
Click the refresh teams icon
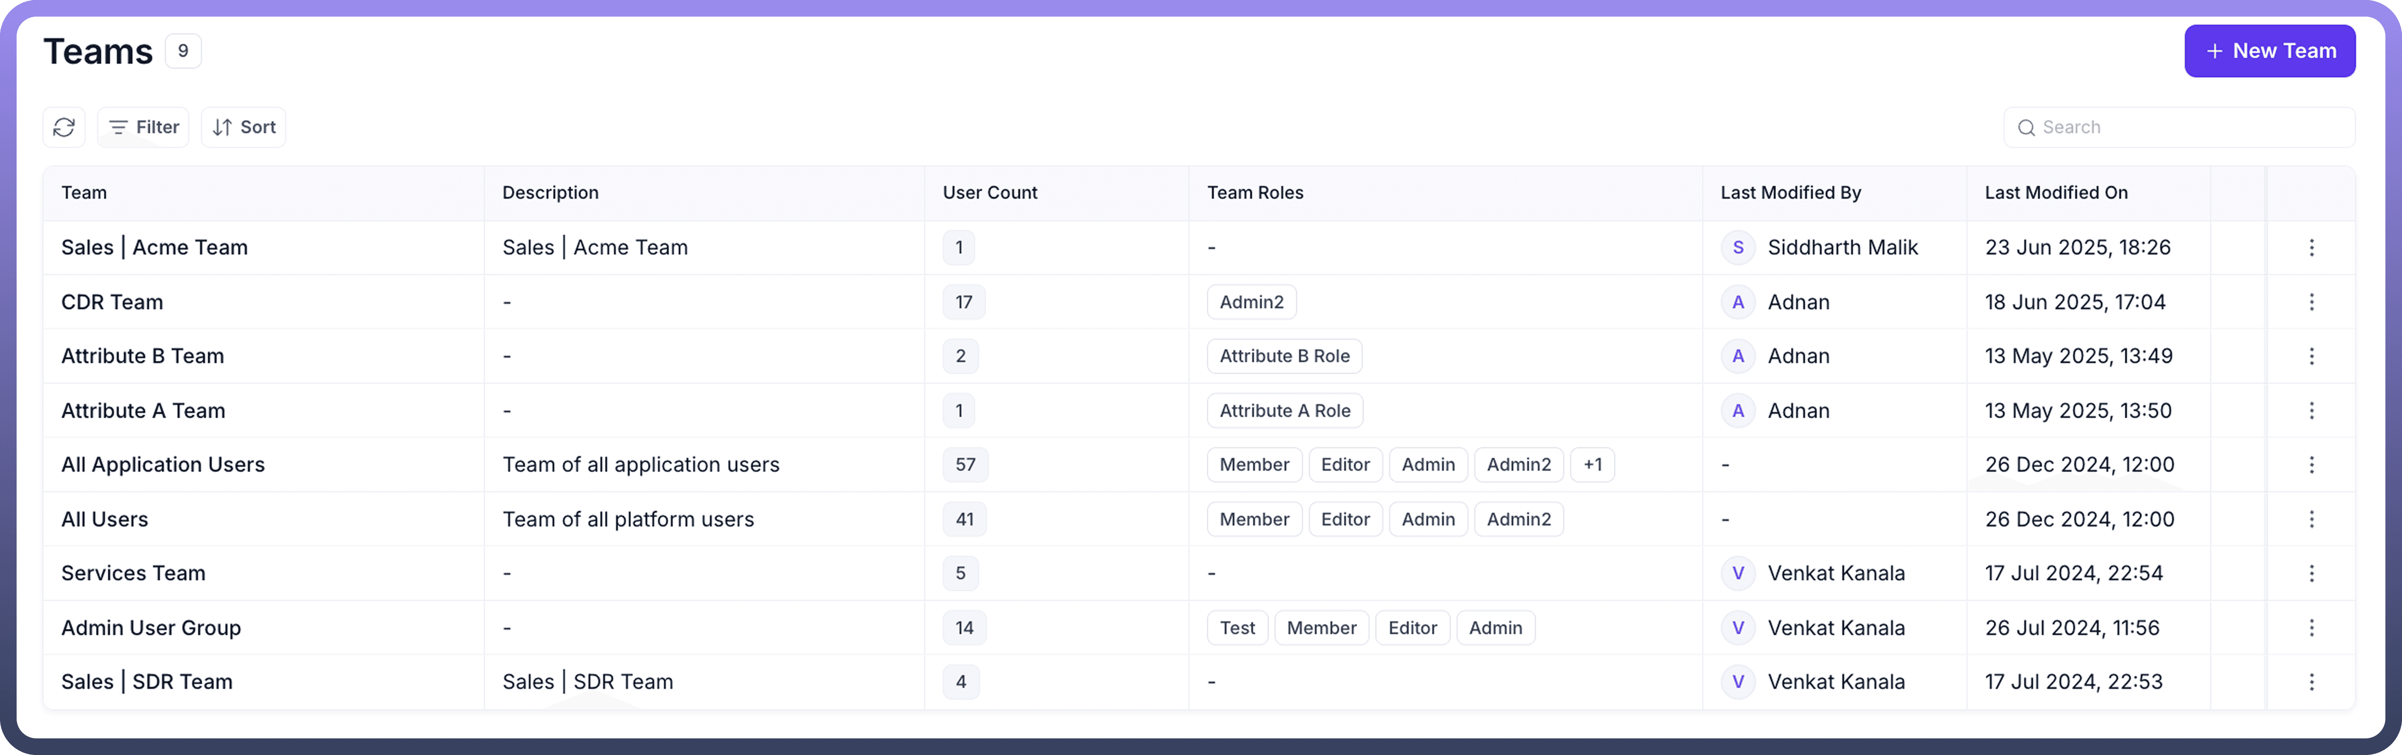click(64, 127)
